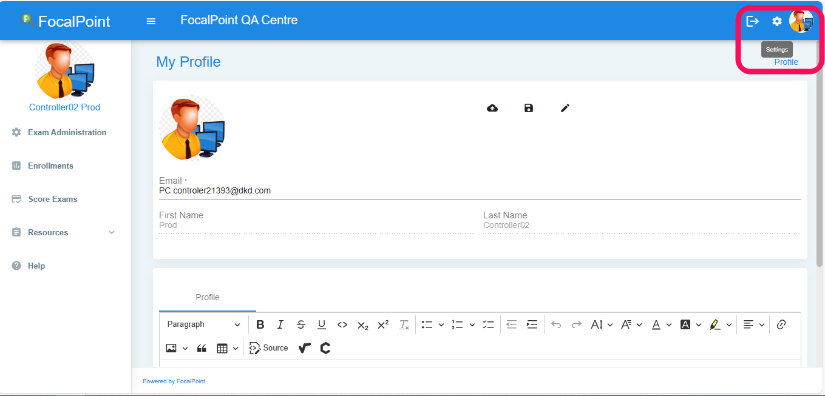Image resolution: width=825 pixels, height=396 pixels.
Task: Open the Paragraph heading dropdown
Action: (203, 324)
